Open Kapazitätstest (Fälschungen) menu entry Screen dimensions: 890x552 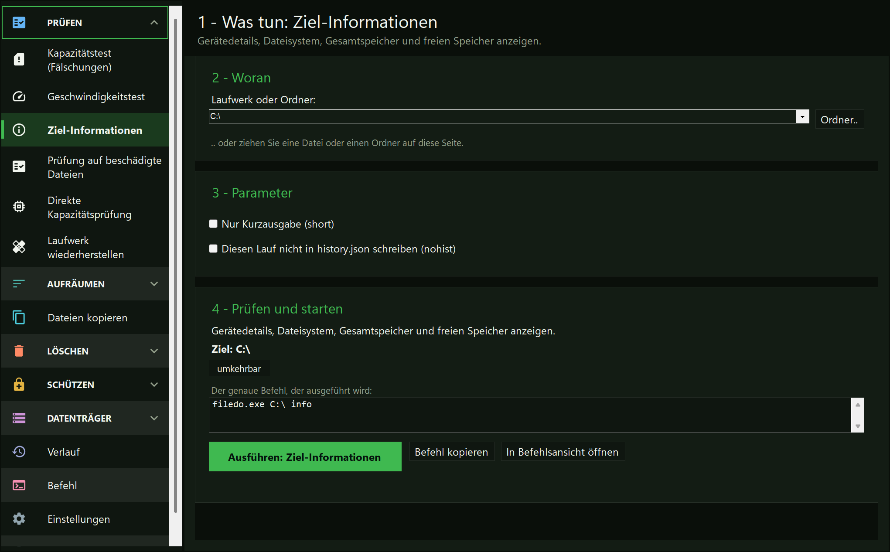(x=85, y=60)
